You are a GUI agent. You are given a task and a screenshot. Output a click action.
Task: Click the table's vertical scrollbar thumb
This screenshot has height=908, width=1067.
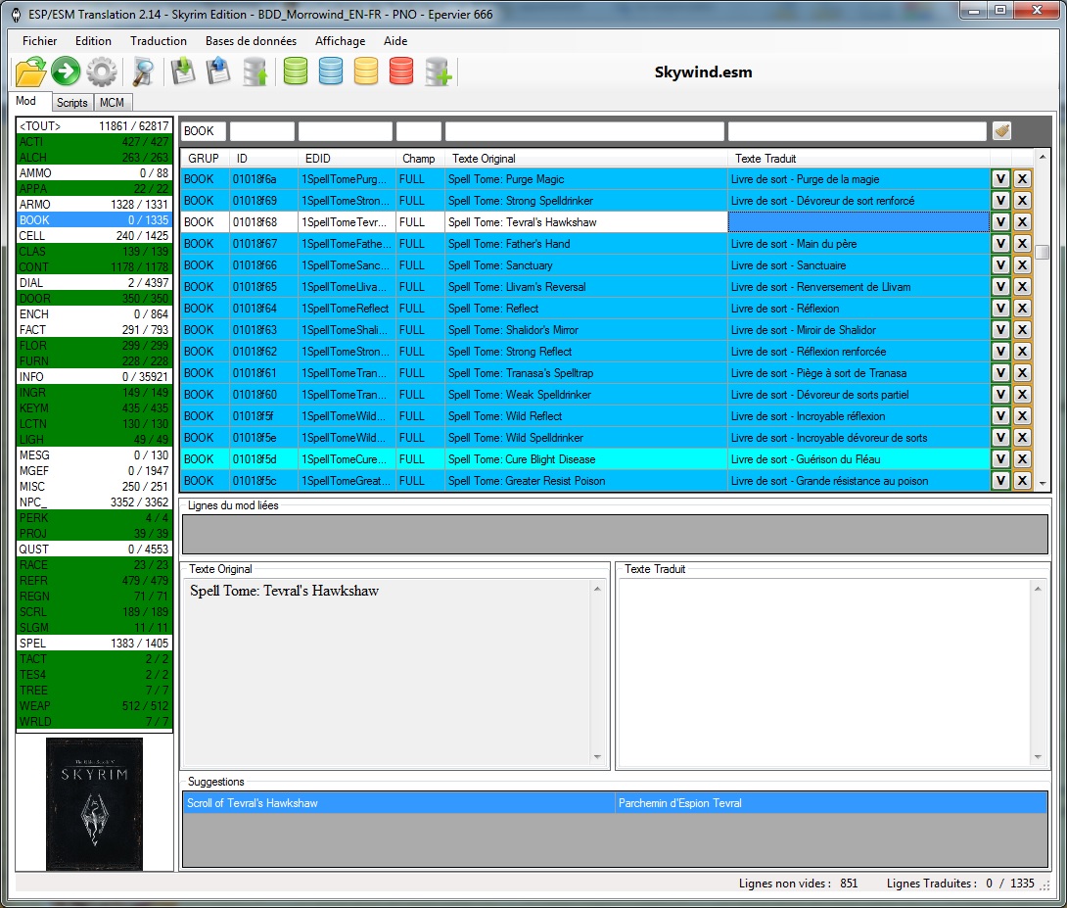click(x=1042, y=252)
